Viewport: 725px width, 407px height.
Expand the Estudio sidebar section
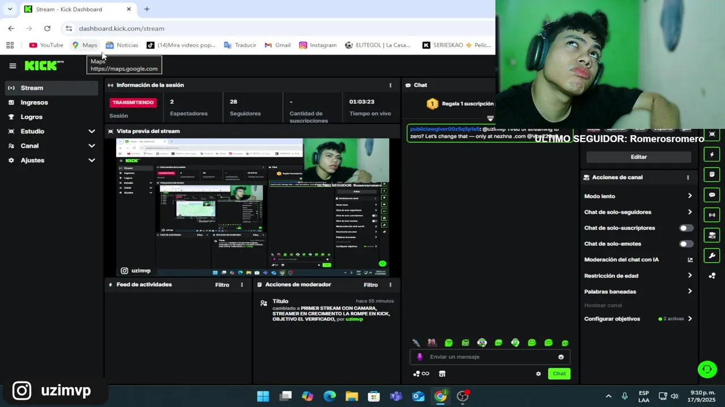(52, 131)
